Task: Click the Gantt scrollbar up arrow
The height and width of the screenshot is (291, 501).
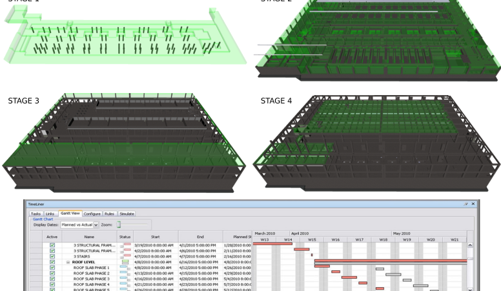Action: click(470, 246)
